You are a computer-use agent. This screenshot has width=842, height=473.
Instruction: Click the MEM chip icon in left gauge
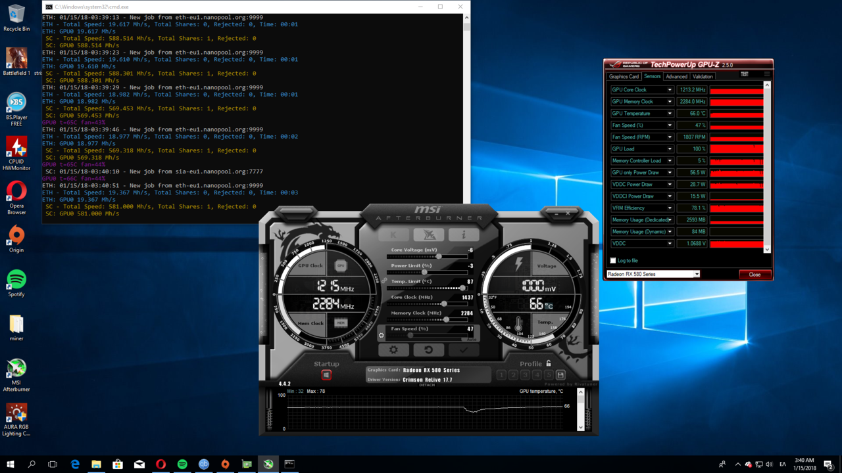340,323
